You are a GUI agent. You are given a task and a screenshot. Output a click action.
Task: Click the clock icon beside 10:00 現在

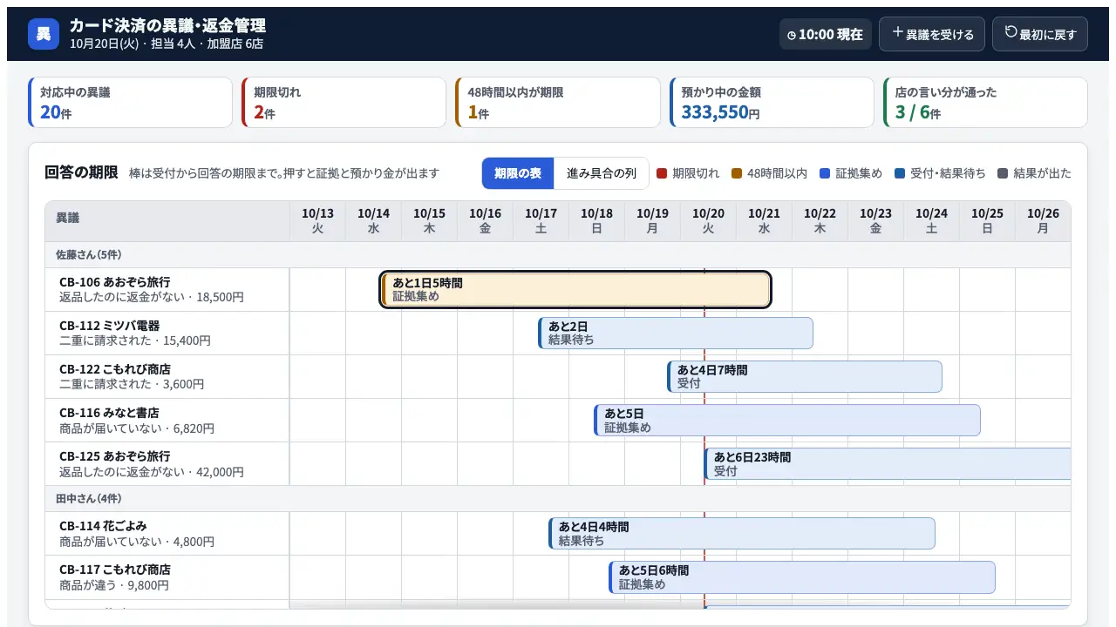(792, 36)
